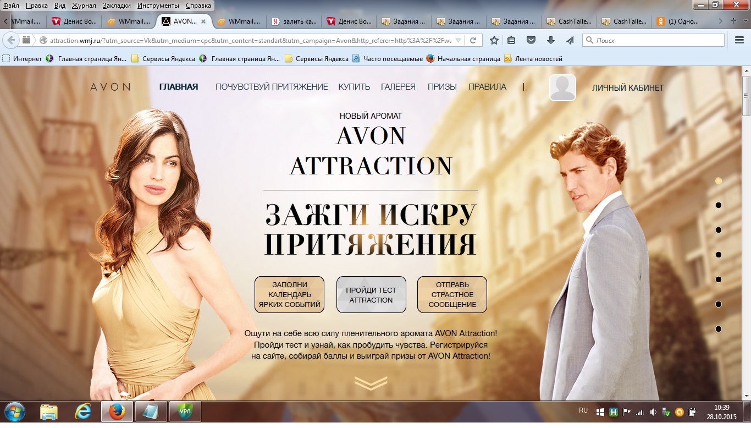
Task: Reload the page with the refresh icon
Action: click(472, 40)
